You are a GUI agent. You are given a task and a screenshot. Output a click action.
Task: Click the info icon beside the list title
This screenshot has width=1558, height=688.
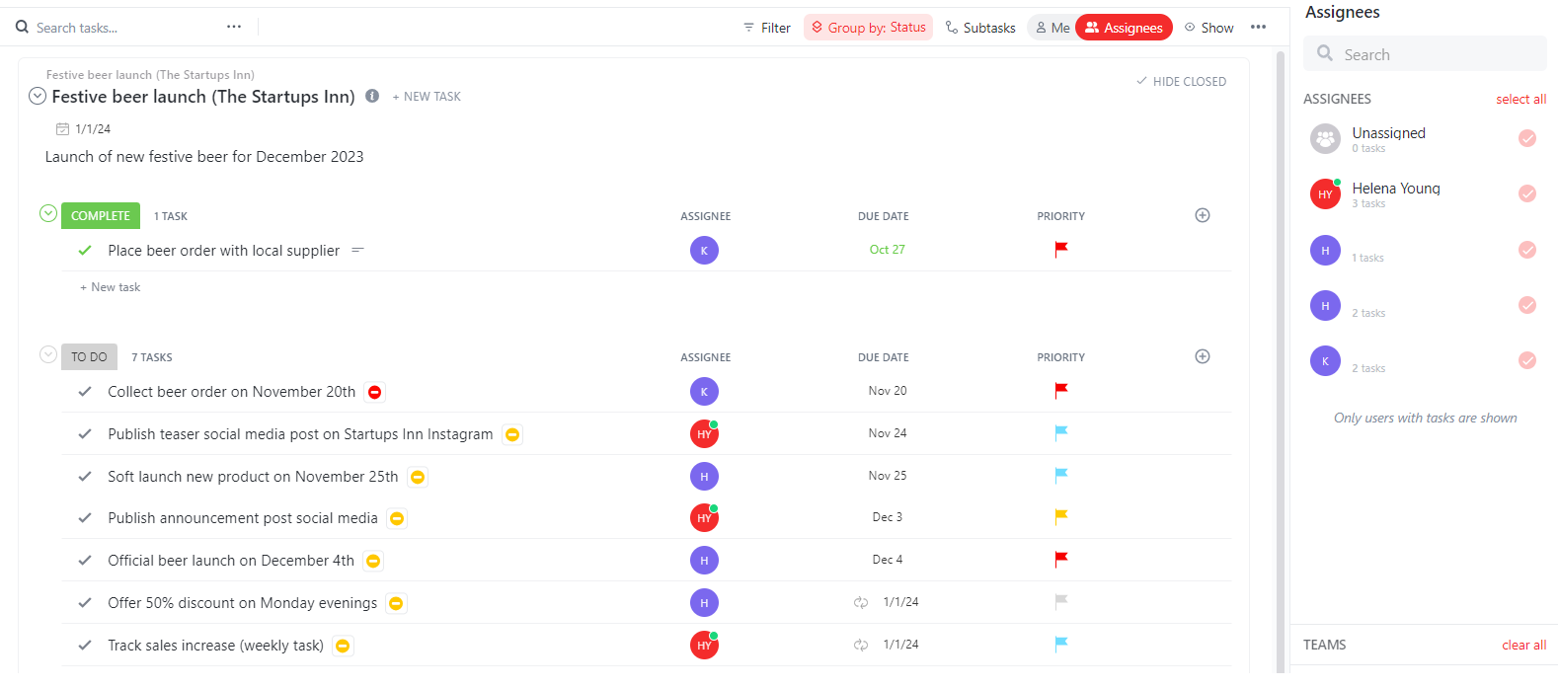(372, 96)
